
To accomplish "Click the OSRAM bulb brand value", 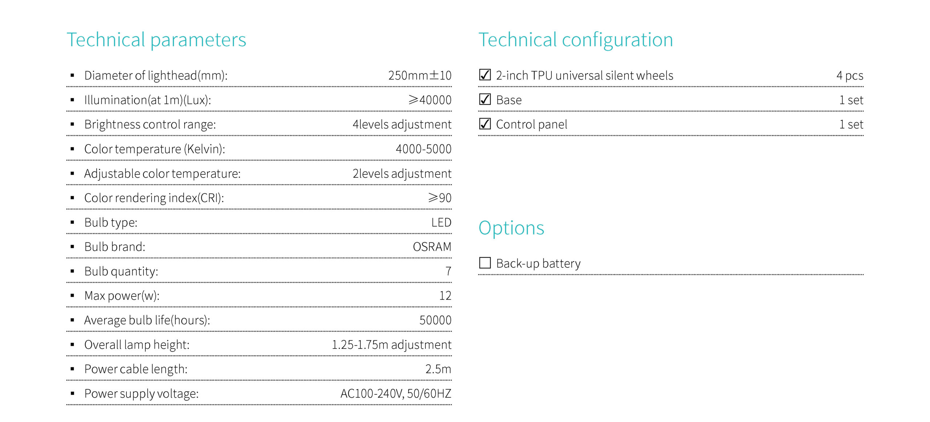I will [x=432, y=247].
